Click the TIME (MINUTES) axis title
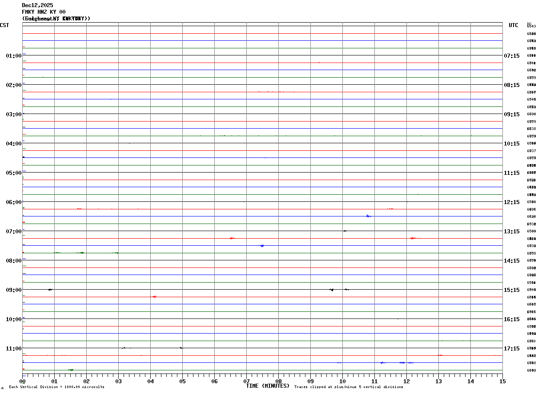The height and width of the screenshot is (393, 538). click(268, 386)
